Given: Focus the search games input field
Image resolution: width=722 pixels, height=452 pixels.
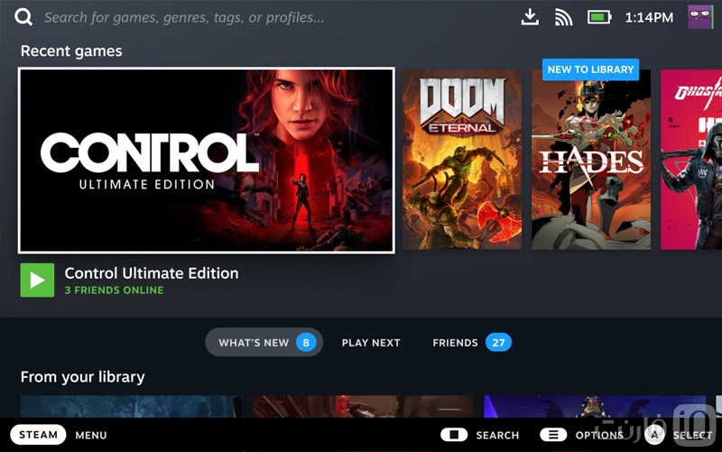Looking at the screenshot, I should [184, 17].
